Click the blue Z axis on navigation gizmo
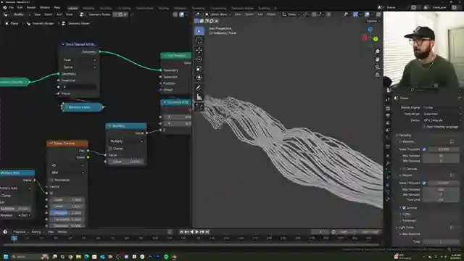Screen dimensions: 464x261 point(370,29)
